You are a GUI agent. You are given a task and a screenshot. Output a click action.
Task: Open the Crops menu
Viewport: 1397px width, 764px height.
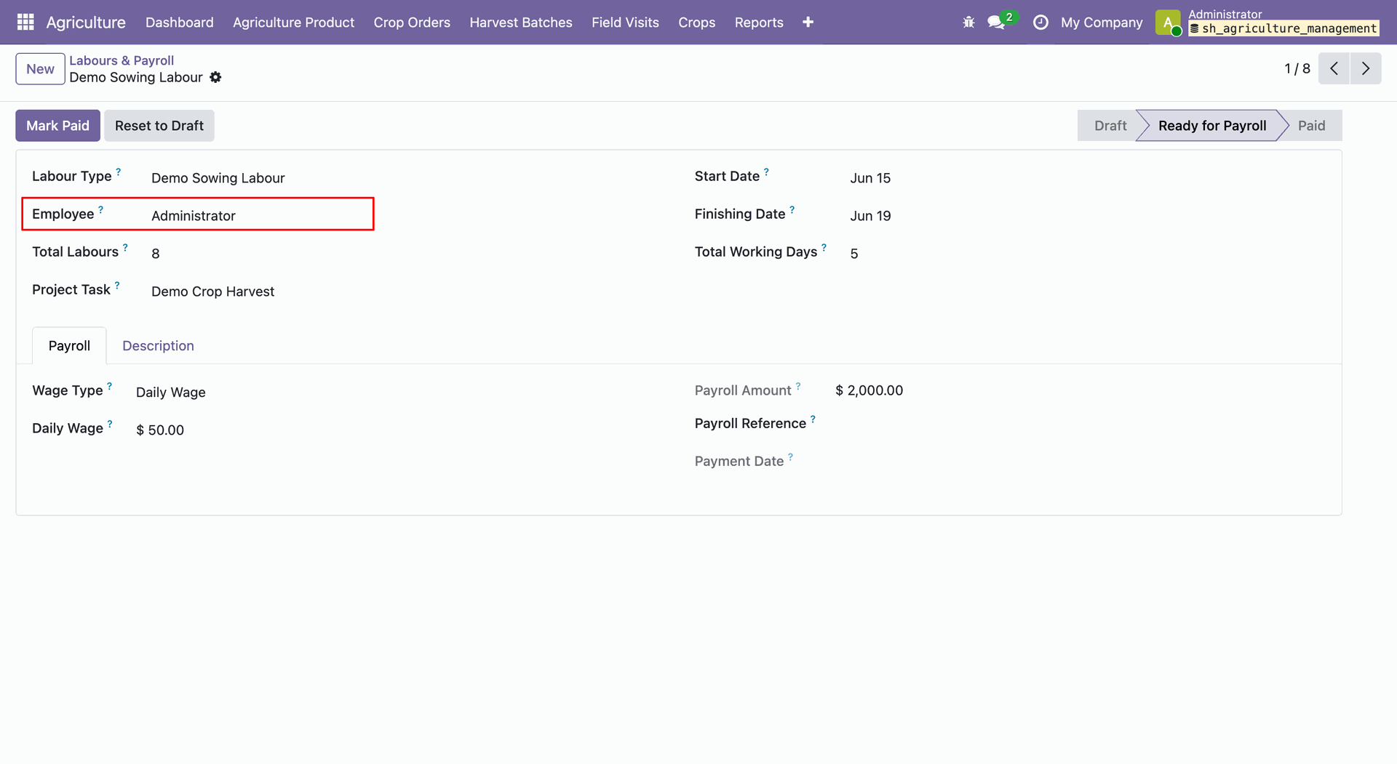pyautogui.click(x=697, y=23)
